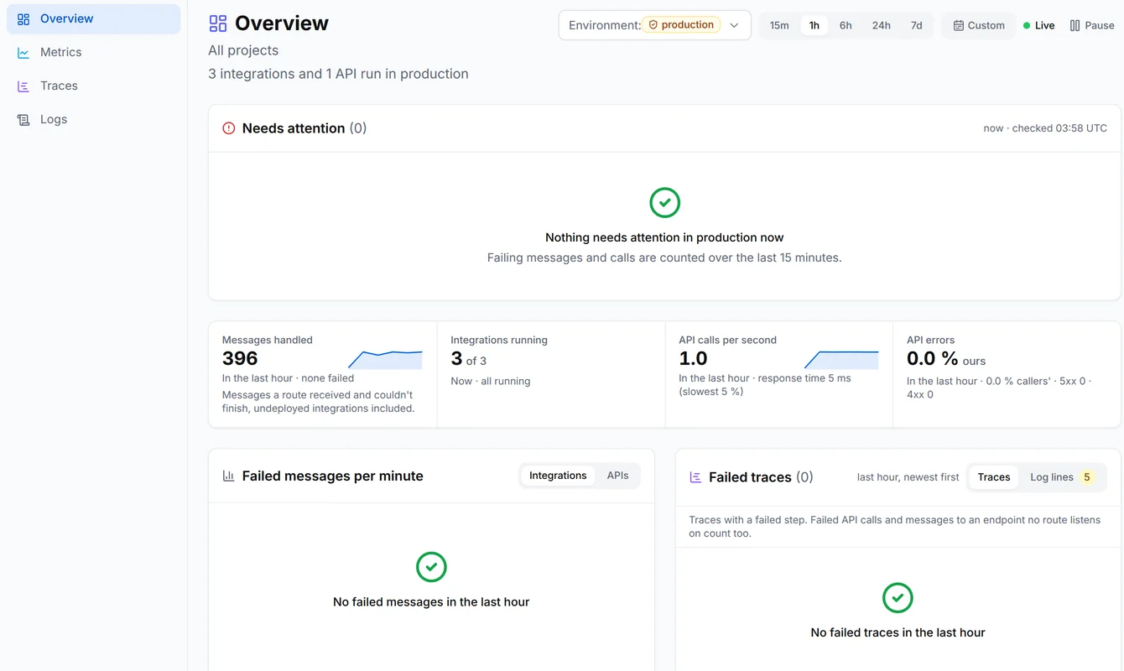Viewport: 1124px width, 671px height.
Task: Expand the Environment dropdown chevron
Action: (734, 25)
